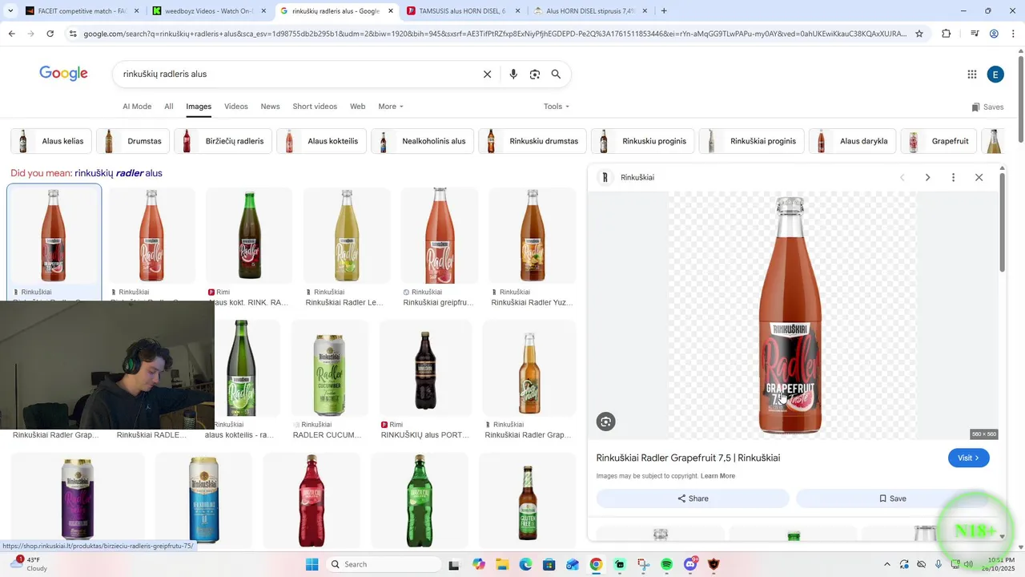Switch to TAMSUSIS alus HORN DISEL tab
This screenshot has width=1025, height=577.
463,11
